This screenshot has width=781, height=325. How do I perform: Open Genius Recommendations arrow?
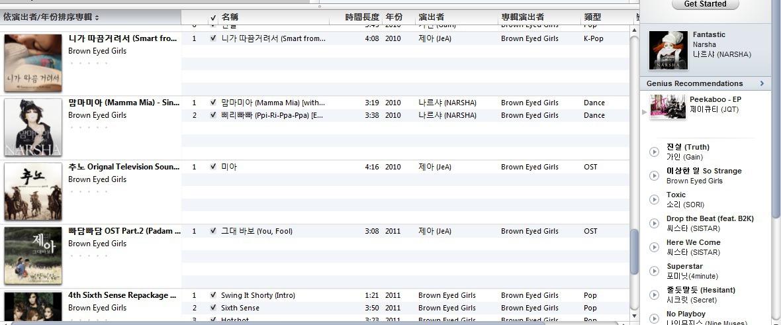[x=762, y=83]
